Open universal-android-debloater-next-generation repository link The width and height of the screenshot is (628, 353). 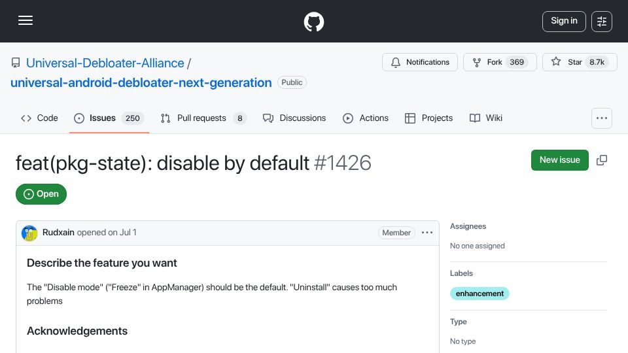pyautogui.click(x=141, y=82)
